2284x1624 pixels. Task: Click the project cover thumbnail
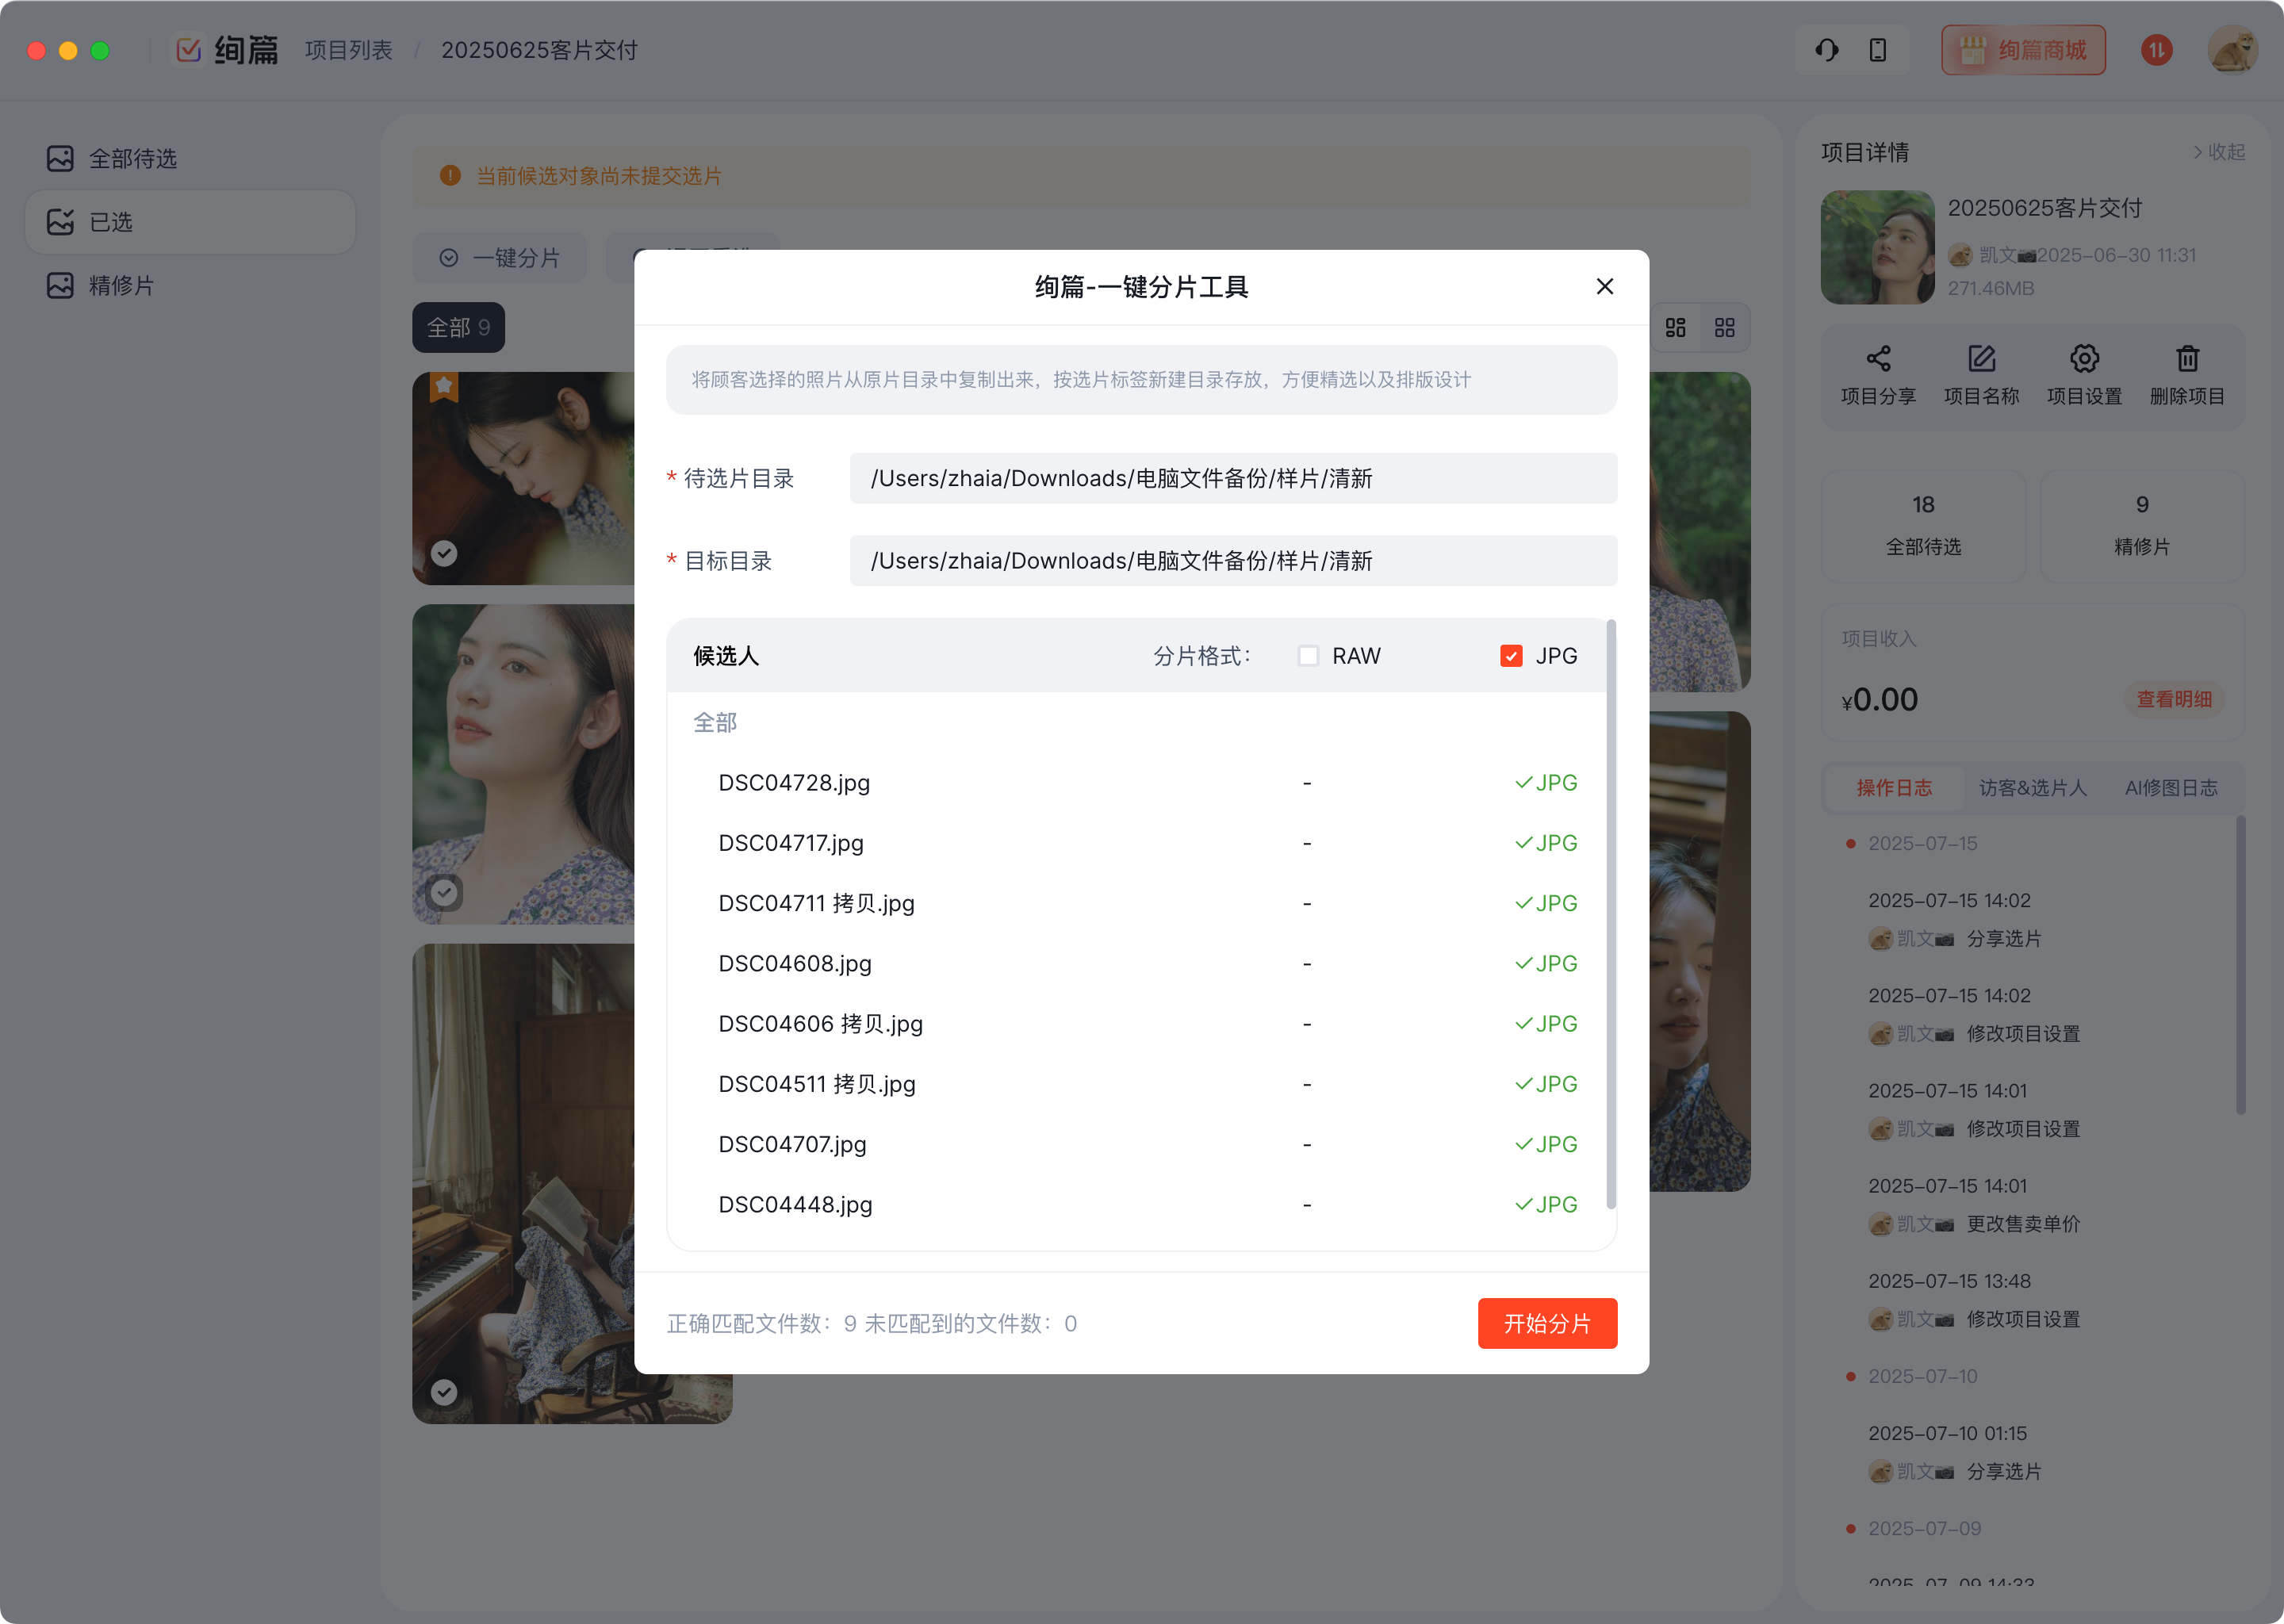coord(1877,247)
